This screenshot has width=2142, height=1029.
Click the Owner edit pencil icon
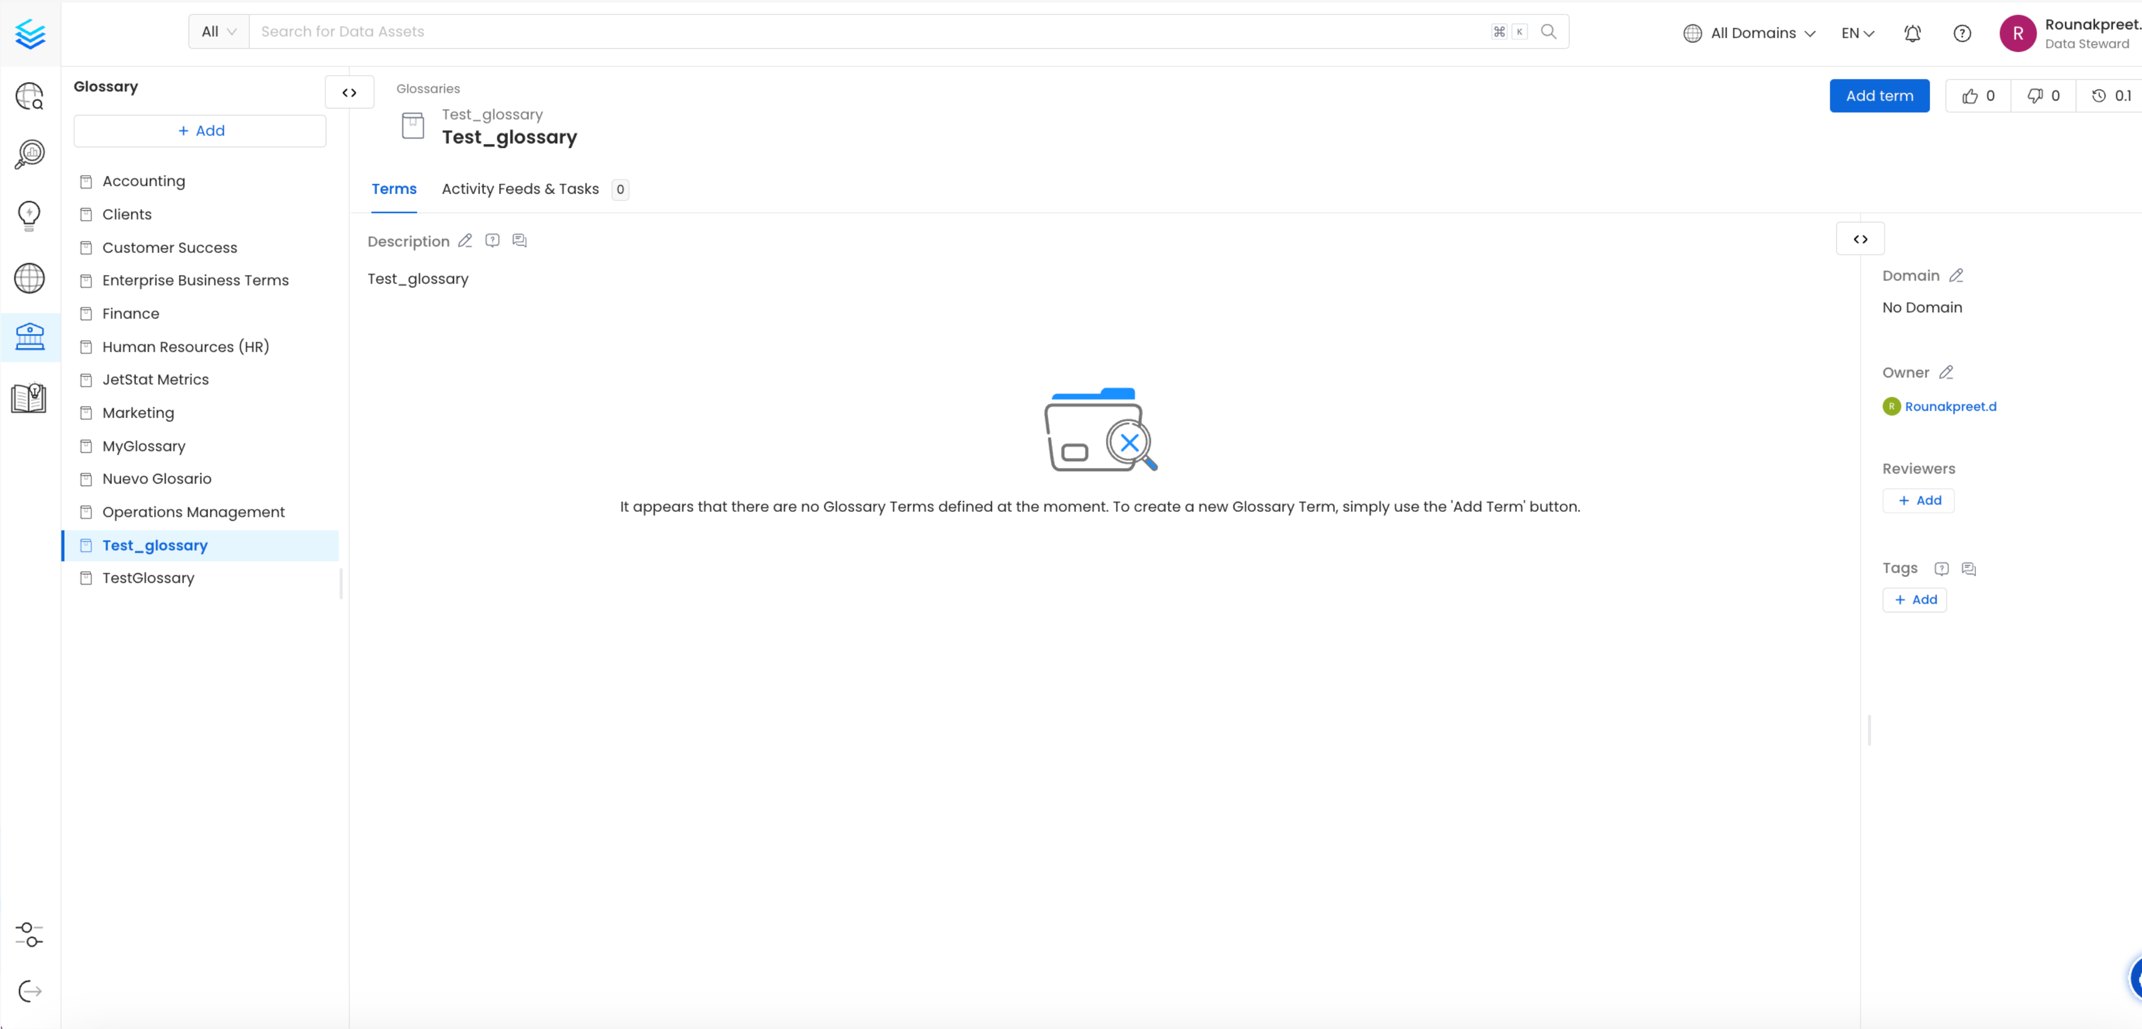coord(1947,373)
